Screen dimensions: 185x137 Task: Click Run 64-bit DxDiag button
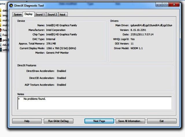(x=58, y=121)
